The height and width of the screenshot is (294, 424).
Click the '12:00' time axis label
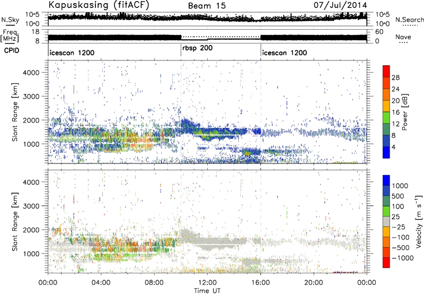[x=207, y=283]
